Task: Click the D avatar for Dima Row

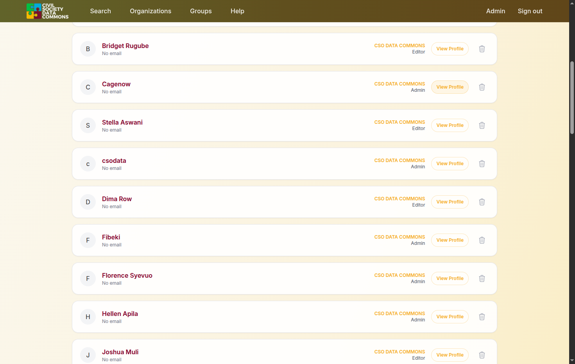Action: click(x=88, y=202)
